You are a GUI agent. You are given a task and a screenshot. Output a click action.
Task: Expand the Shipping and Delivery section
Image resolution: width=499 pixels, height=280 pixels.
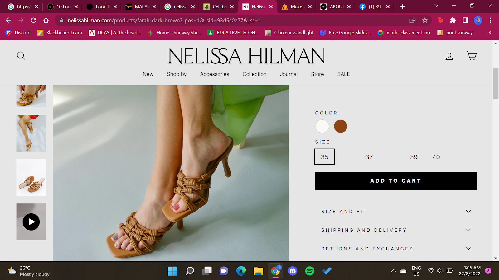pyautogui.click(x=396, y=230)
